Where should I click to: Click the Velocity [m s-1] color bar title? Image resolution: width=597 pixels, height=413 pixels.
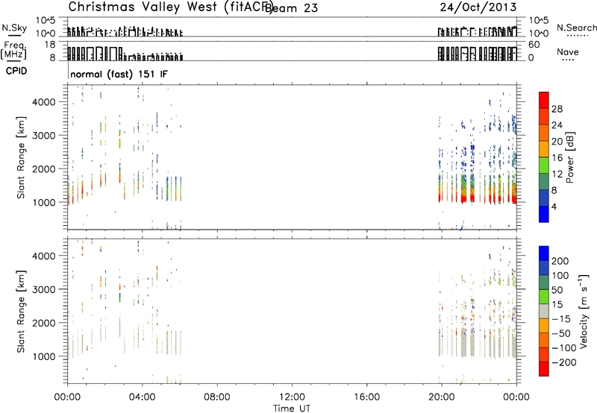tap(584, 312)
